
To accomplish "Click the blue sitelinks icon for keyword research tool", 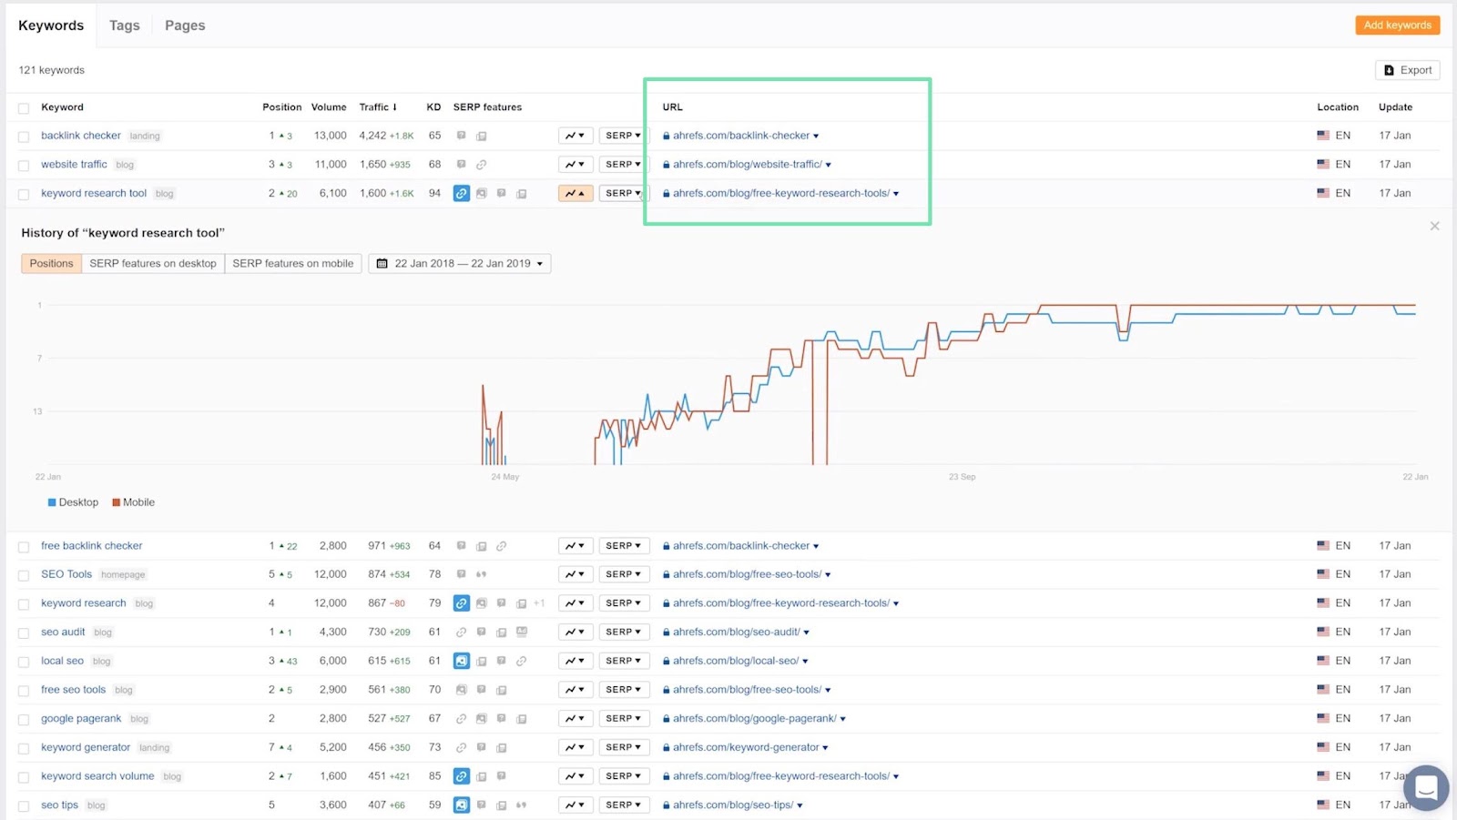I will click(462, 194).
